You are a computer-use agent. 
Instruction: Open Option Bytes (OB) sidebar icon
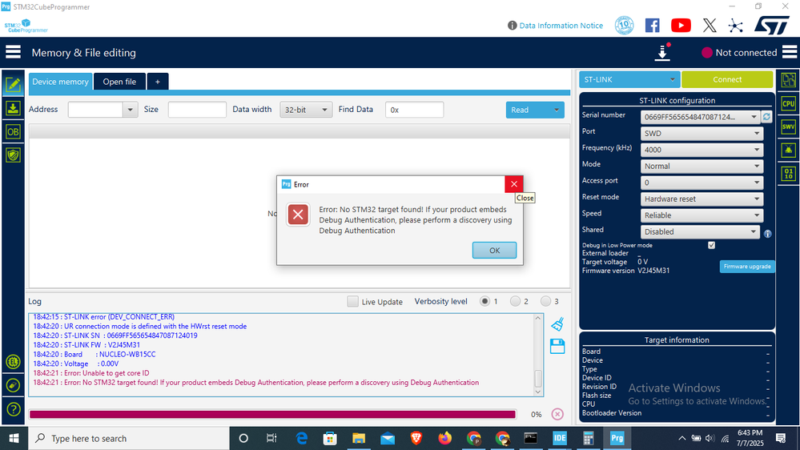(13, 131)
